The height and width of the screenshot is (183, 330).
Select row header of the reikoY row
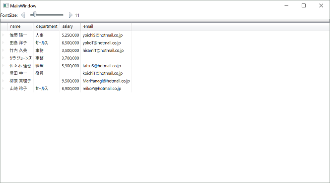point(4,89)
